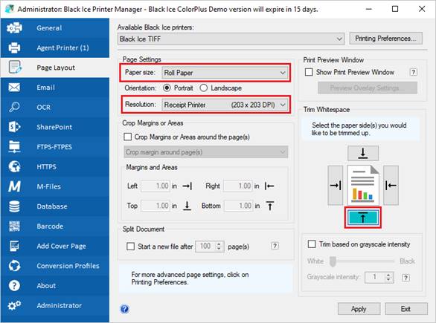Click the Administrator gears icon

14,305
